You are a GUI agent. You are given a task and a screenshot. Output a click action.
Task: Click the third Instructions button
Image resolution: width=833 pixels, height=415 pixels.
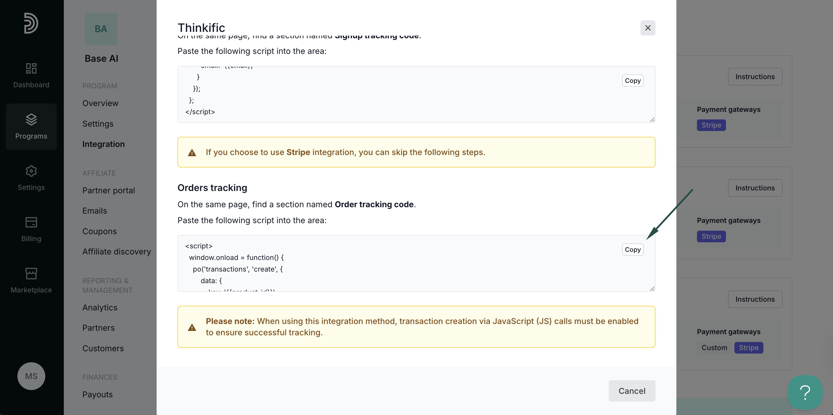pos(755,299)
